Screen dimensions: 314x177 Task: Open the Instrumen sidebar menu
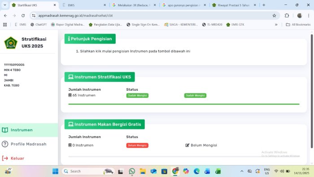click(29, 130)
